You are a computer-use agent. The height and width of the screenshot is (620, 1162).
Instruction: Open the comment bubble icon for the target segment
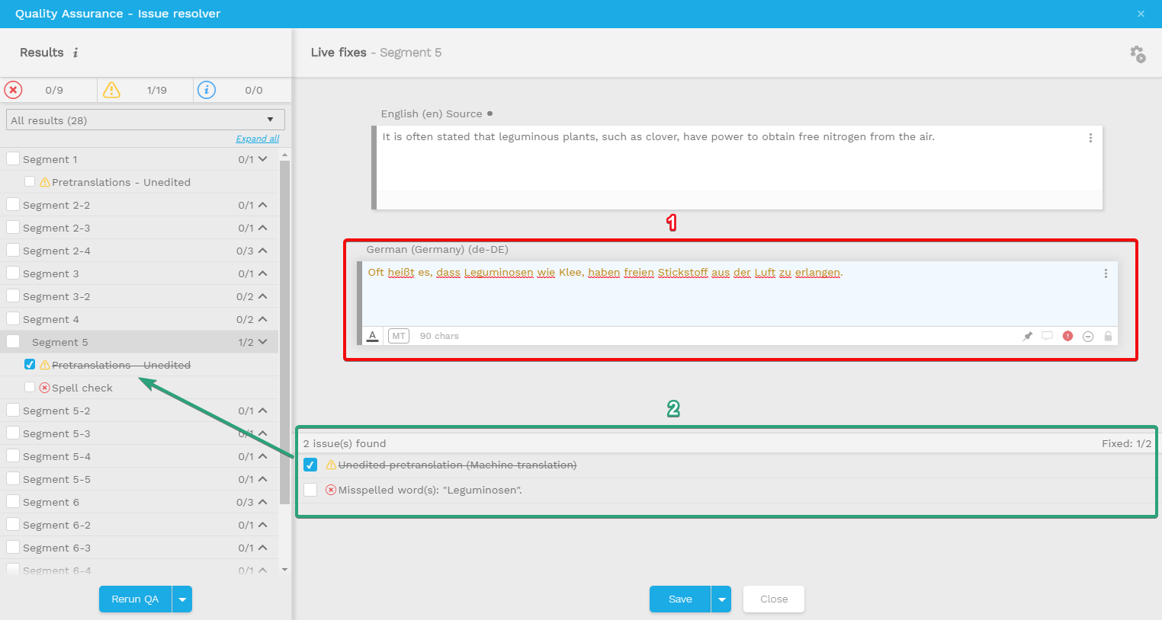click(x=1047, y=336)
